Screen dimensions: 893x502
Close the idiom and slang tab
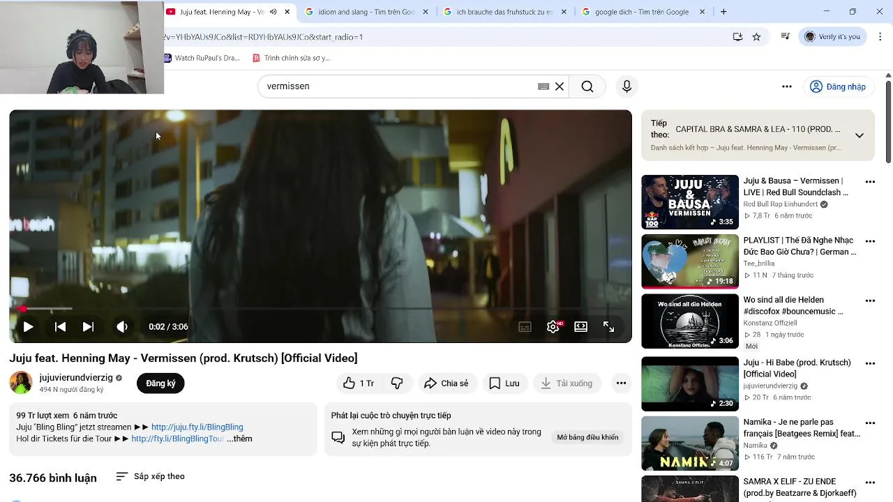[x=426, y=12]
